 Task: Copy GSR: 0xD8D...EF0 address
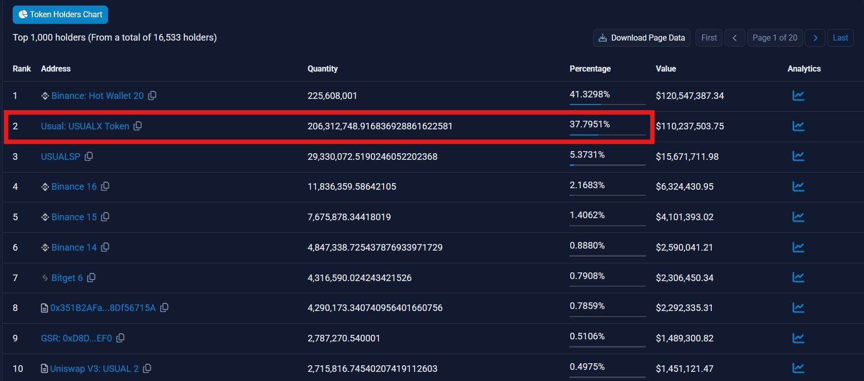(x=120, y=338)
